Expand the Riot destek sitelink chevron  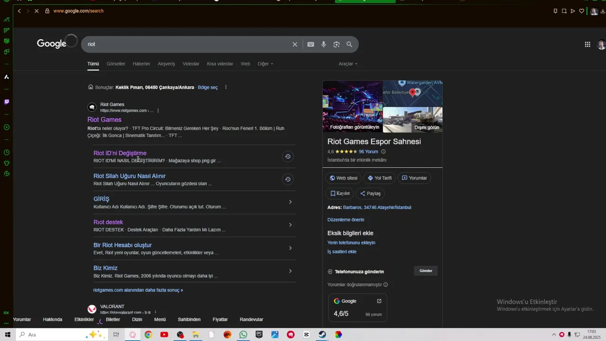click(290, 225)
